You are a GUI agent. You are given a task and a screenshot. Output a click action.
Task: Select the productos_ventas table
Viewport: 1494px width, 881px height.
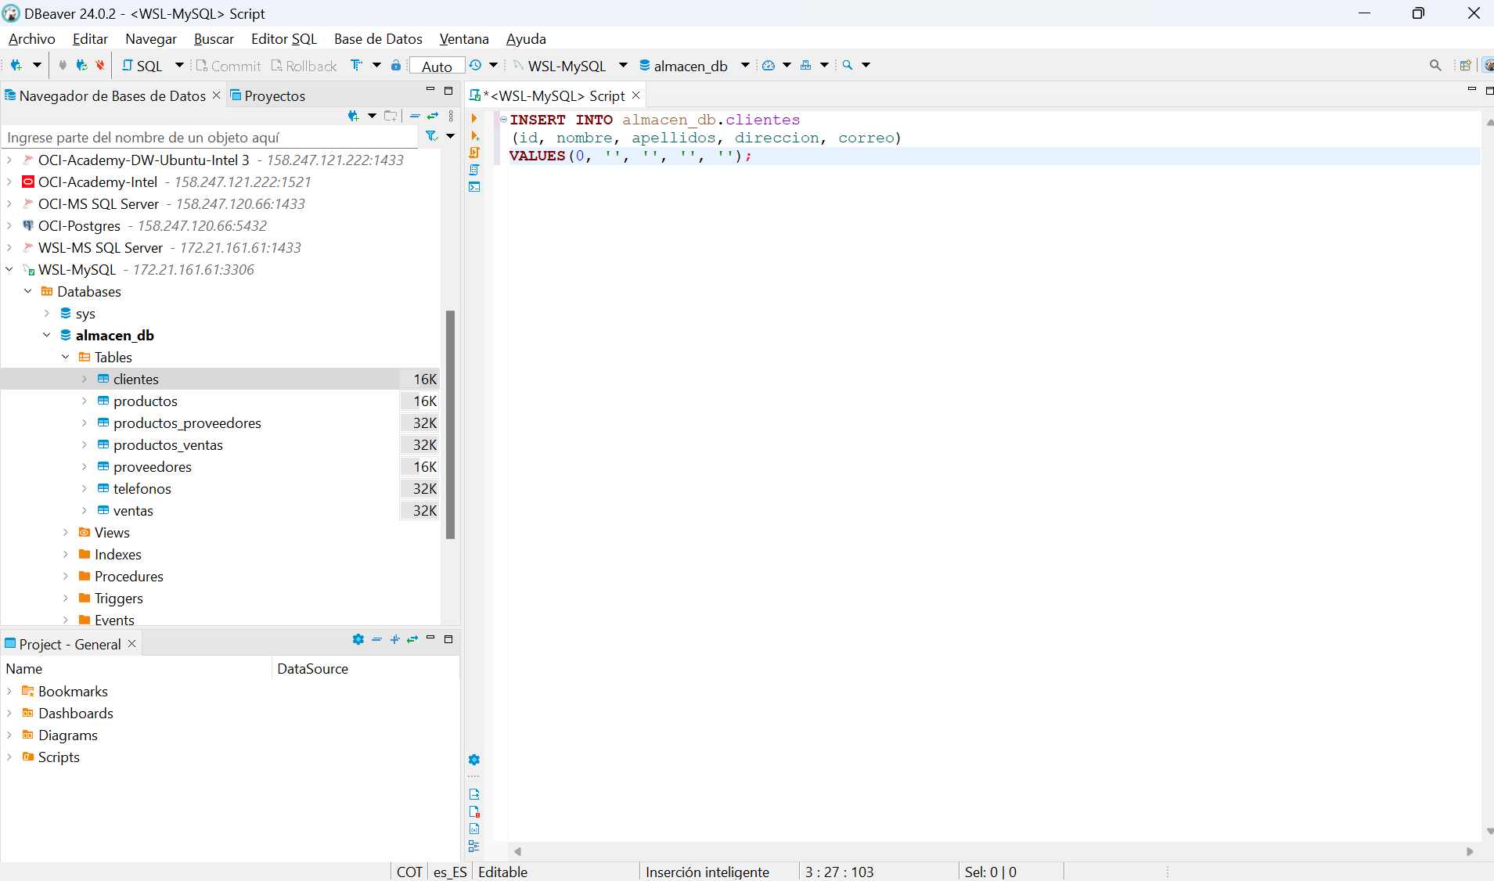pyautogui.click(x=168, y=445)
